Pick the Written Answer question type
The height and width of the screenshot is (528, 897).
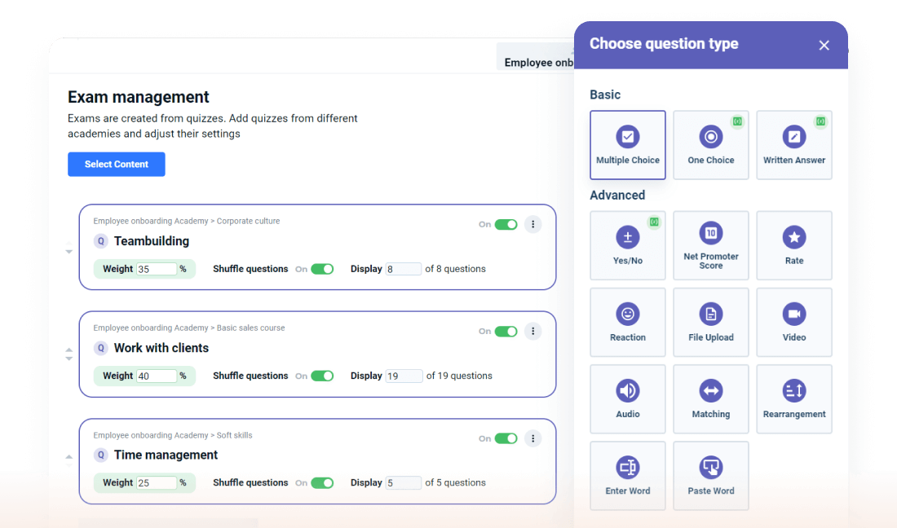tap(793, 145)
